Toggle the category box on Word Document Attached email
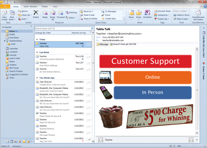The width and height of the screenshot is (207, 148). (x=87, y=57)
